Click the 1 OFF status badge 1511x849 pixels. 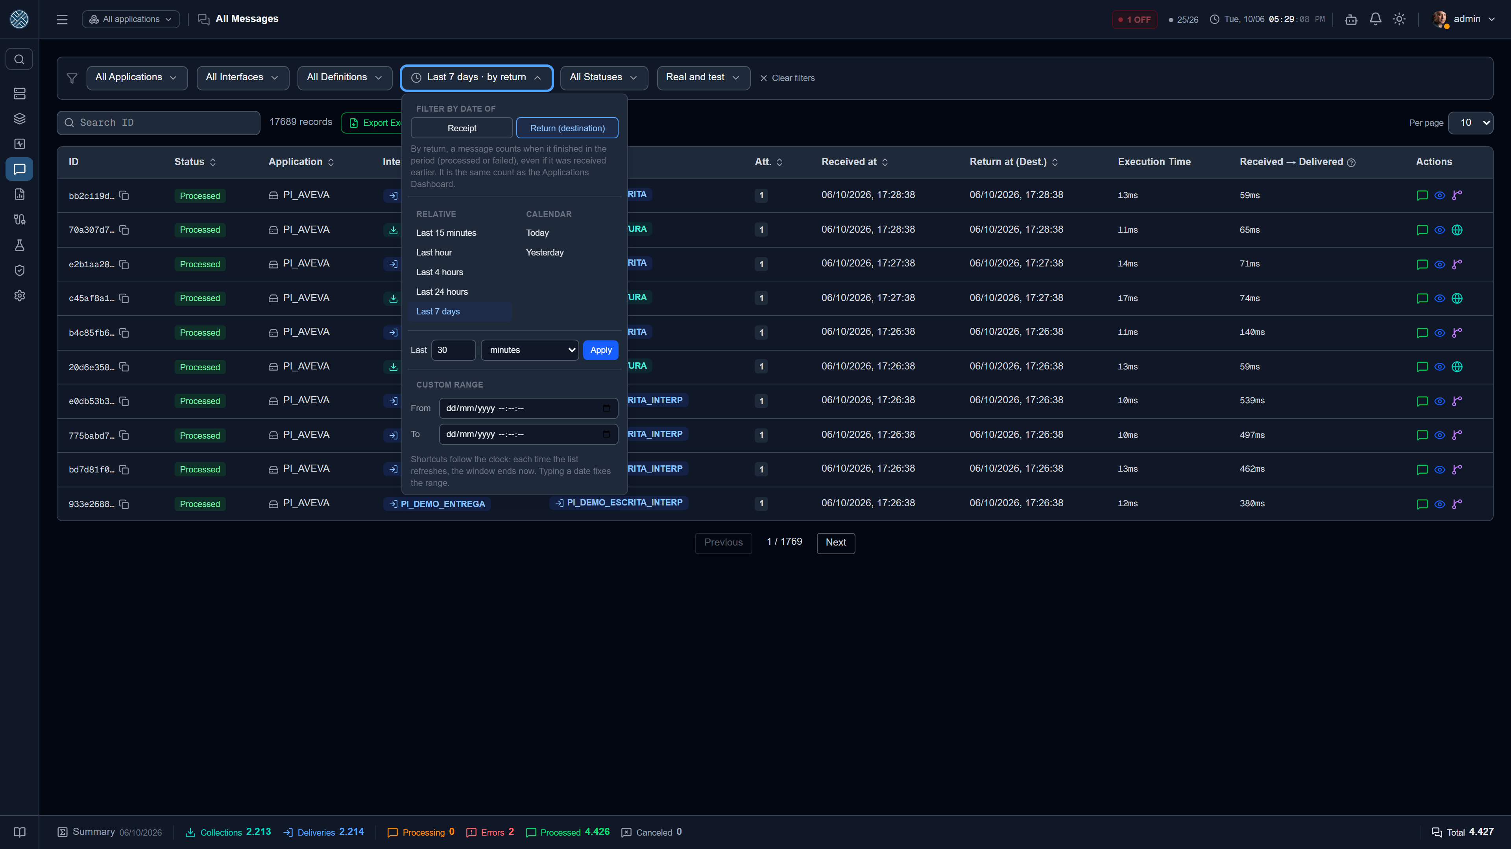tap(1134, 19)
